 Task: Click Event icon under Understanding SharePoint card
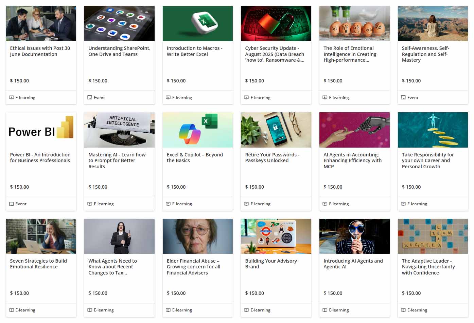click(90, 98)
